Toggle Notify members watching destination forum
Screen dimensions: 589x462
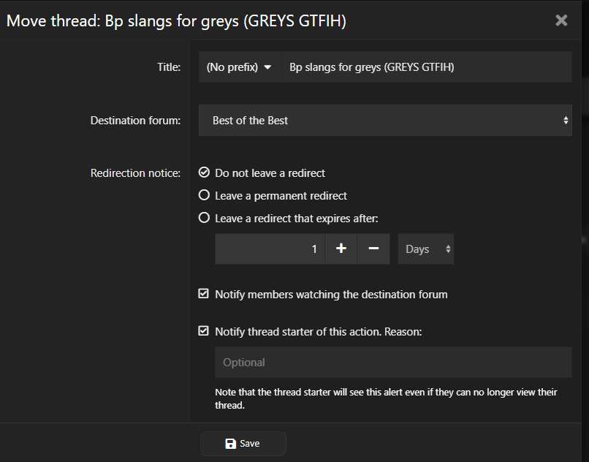tap(204, 295)
